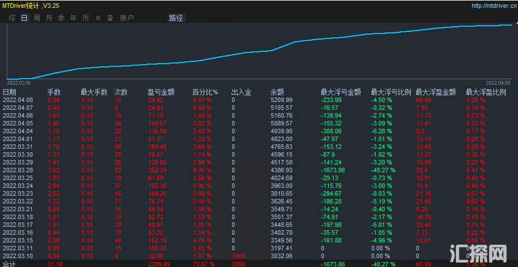This screenshot has width=518, height=267.
Task: Select the 2022.04.06 row date
Action: pyautogui.click(x=18, y=115)
